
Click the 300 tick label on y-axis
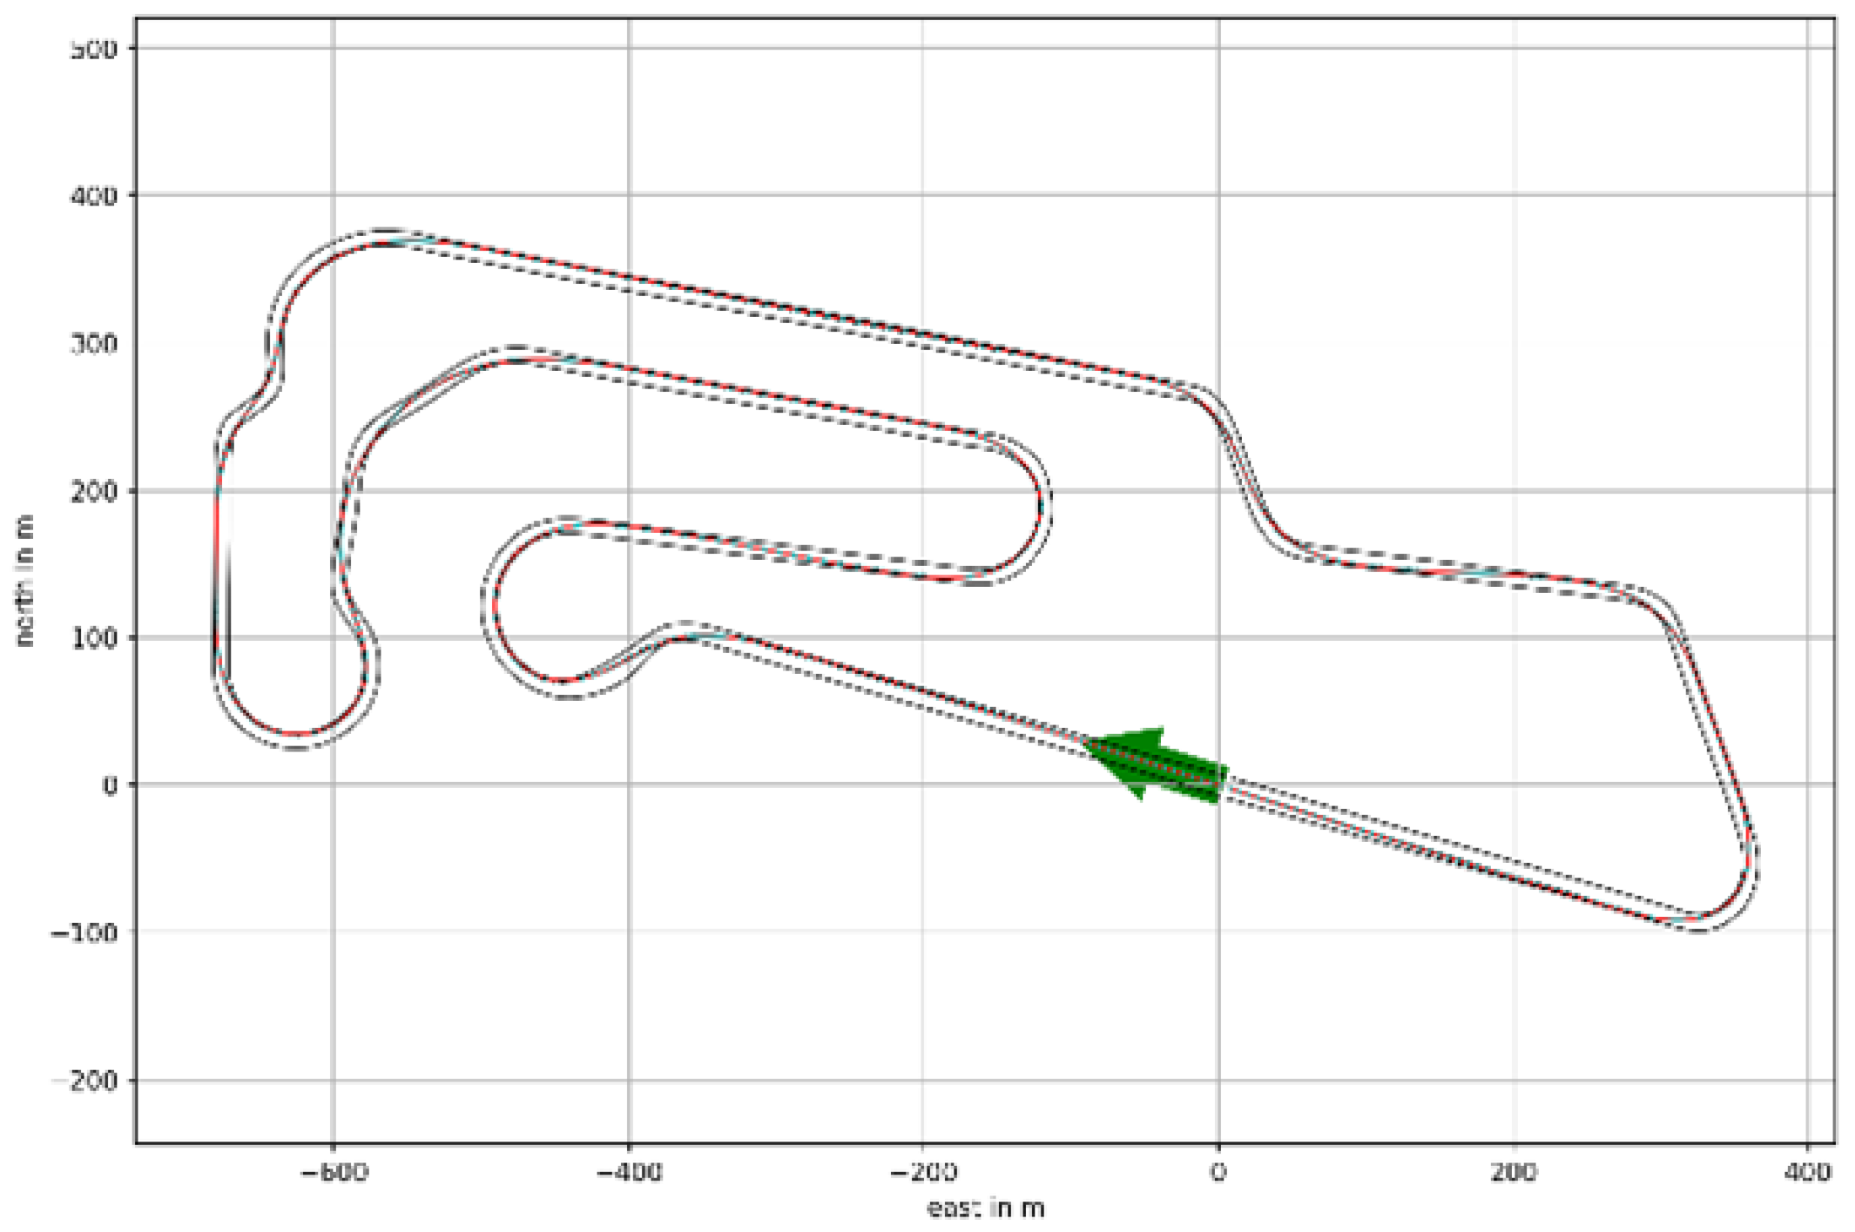click(x=93, y=343)
